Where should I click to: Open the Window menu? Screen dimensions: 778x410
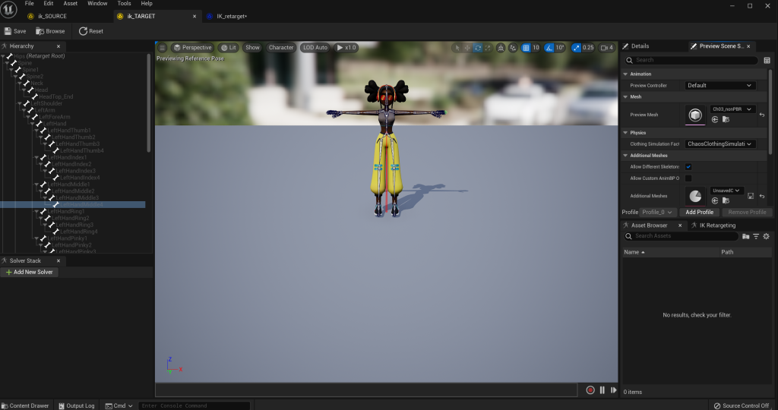pos(97,4)
